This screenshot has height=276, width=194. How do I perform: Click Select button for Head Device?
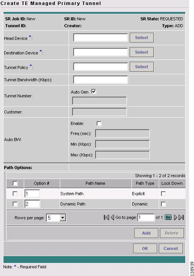click(141, 38)
